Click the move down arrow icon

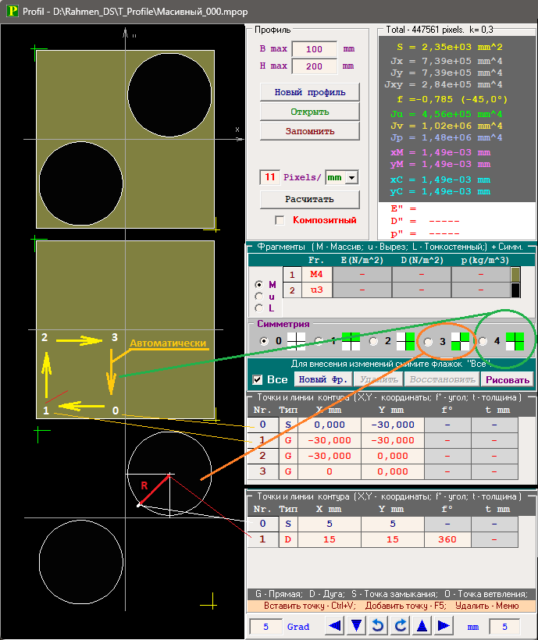click(x=357, y=626)
